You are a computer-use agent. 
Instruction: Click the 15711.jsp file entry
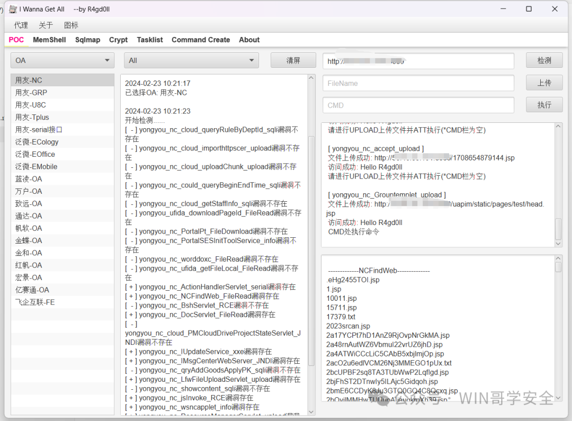(x=342, y=308)
